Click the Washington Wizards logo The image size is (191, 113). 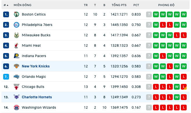pyautogui.click(x=17, y=108)
